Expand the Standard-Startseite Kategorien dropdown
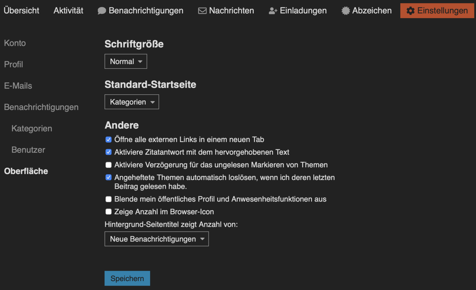Viewport: 476px width, 290px height. [x=132, y=102]
